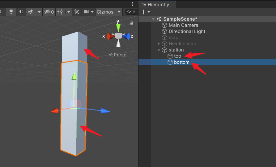Image resolution: width=276 pixels, height=167 pixels.
Task: Toggle the orientation gizmo lock icon
Action: [x=132, y=23]
